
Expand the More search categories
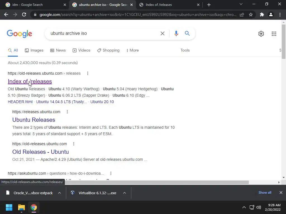[133, 50]
